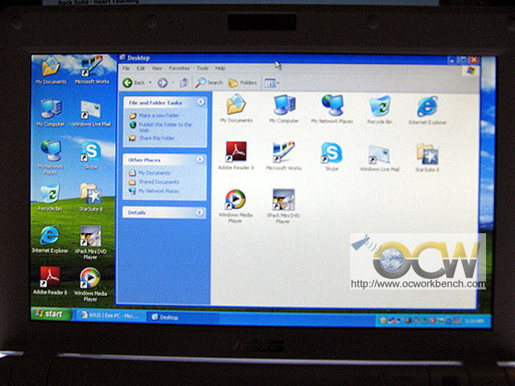Select StarSuite 8 in Desktop window
This screenshot has width=515, height=386.
[427, 158]
